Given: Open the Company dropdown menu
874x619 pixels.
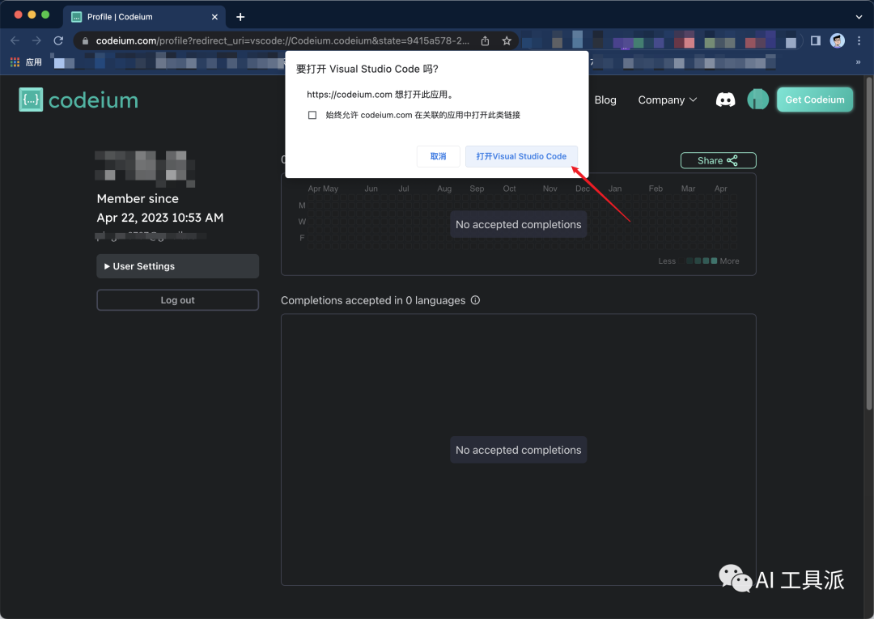Looking at the screenshot, I should [667, 100].
